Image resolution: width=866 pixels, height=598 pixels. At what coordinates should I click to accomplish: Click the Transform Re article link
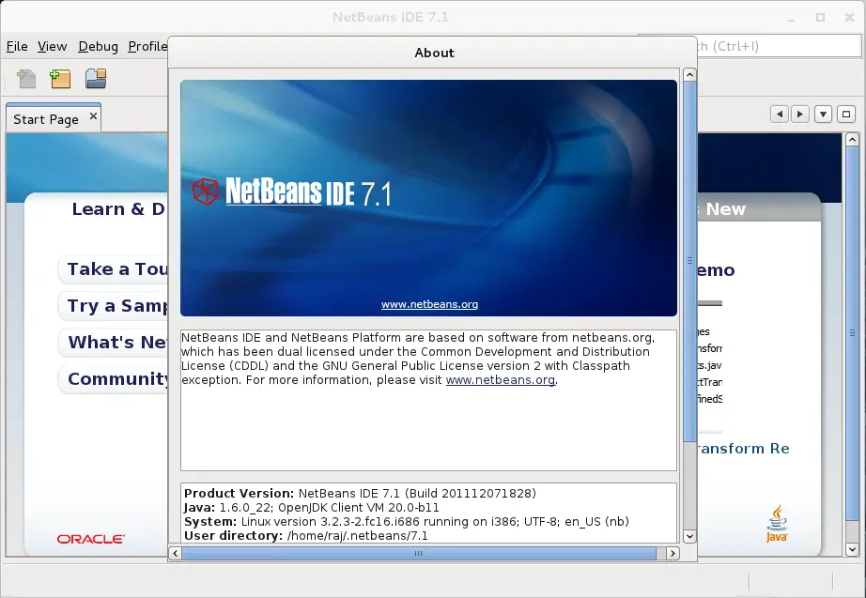pyautogui.click(x=744, y=449)
